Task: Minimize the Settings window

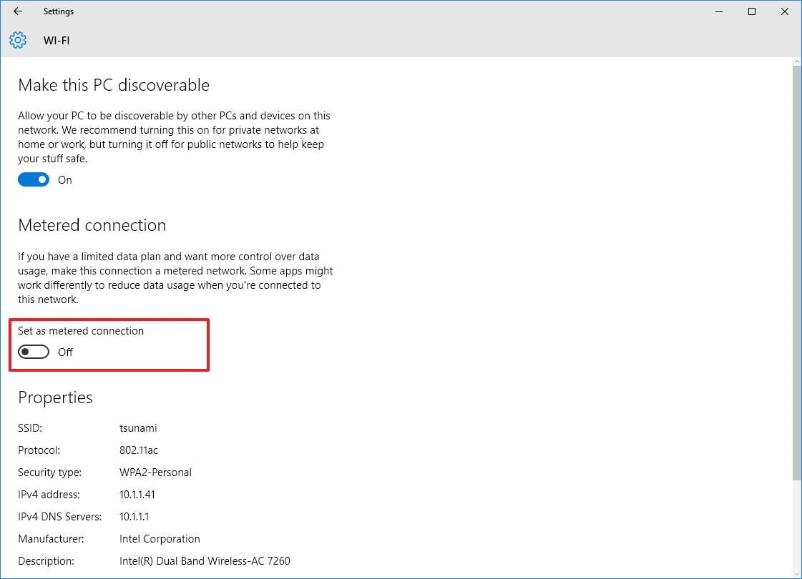Action: [719, 11]
